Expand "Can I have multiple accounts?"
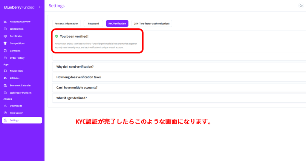This screenshot has height=161, width=306. (x=77, y=88)
